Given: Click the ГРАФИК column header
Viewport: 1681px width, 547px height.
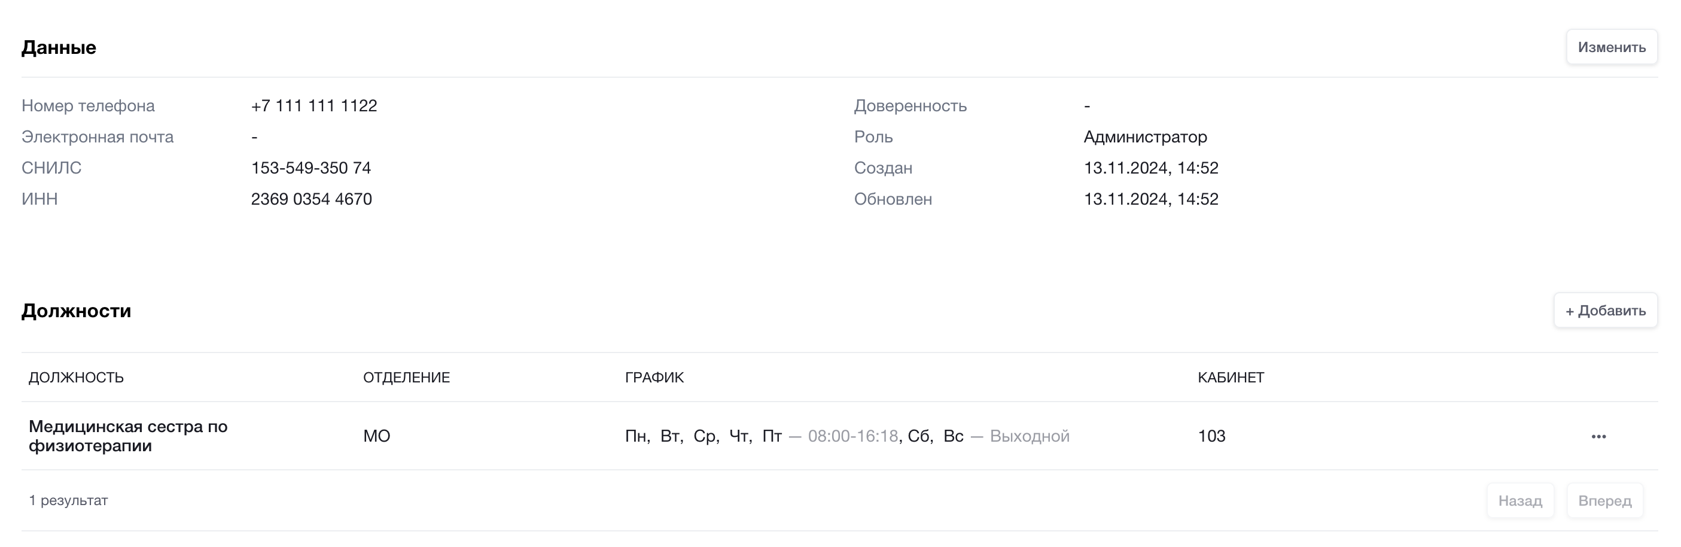Looking at the screenshot, I should point(654,377).
